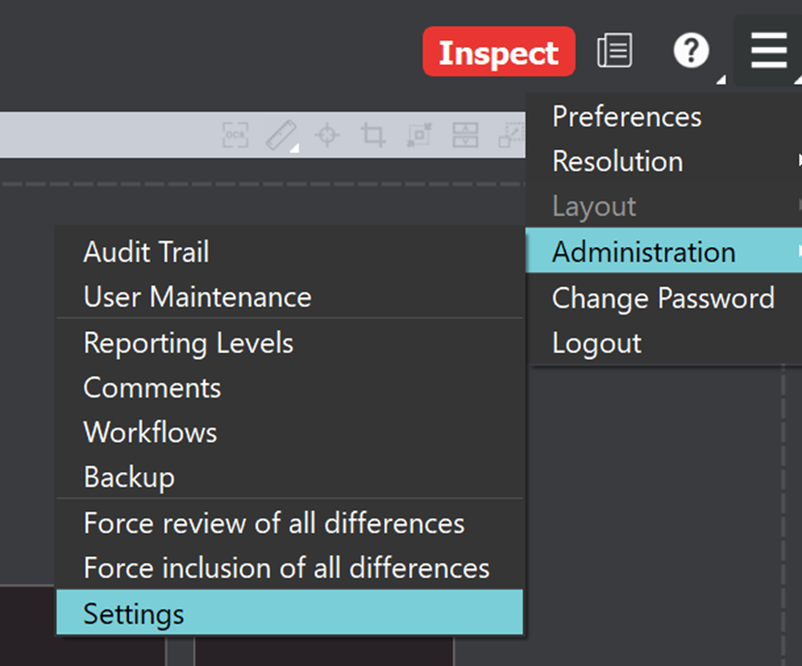Open the highlighted Settings item
Screen dimensions: 802x666
pos(133,614)
